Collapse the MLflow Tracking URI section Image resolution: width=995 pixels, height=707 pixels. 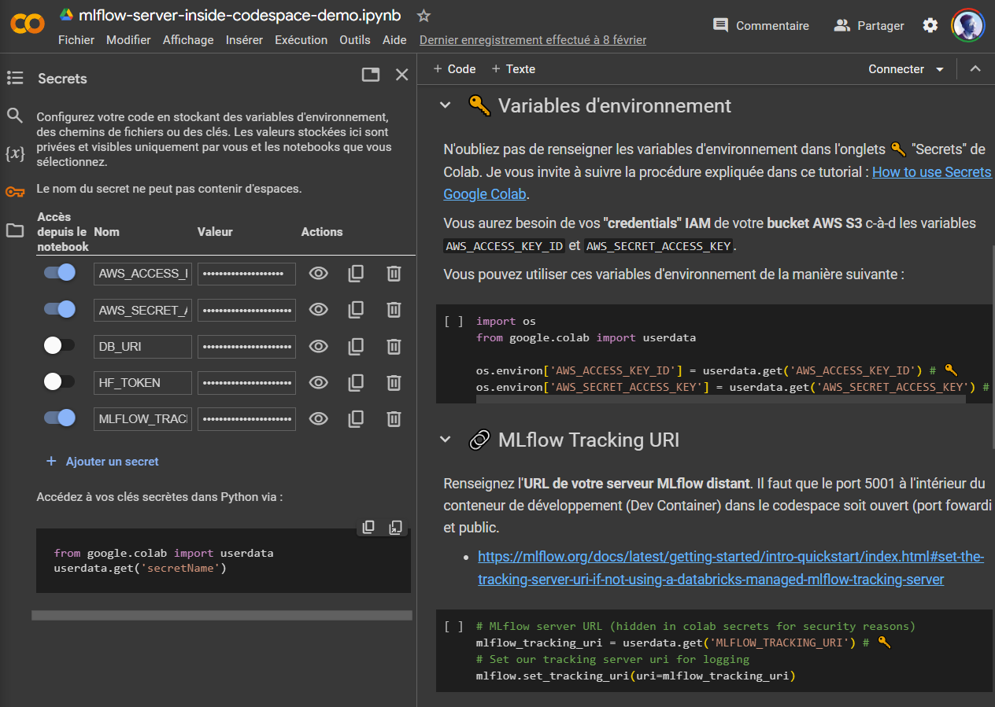[446, 440]
